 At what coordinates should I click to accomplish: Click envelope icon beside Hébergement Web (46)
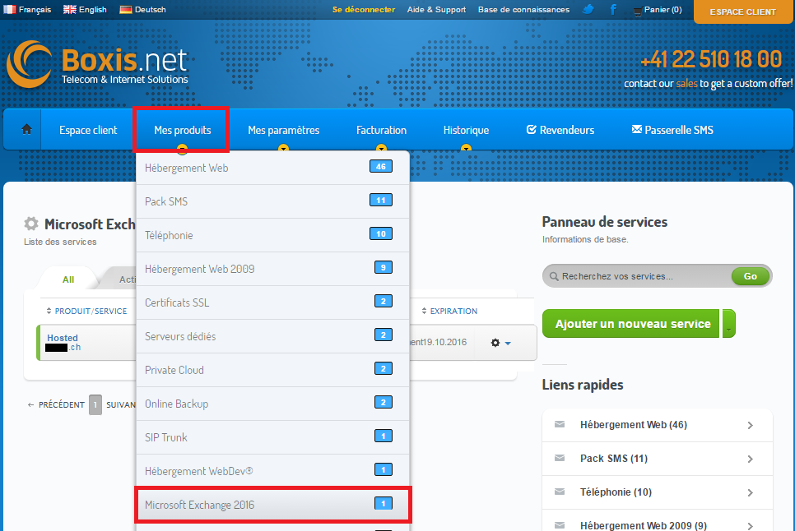click(x=560, y=424)
